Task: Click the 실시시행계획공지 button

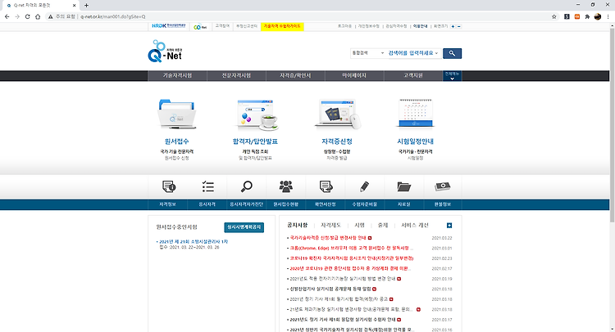Action: tap(244, 227)
